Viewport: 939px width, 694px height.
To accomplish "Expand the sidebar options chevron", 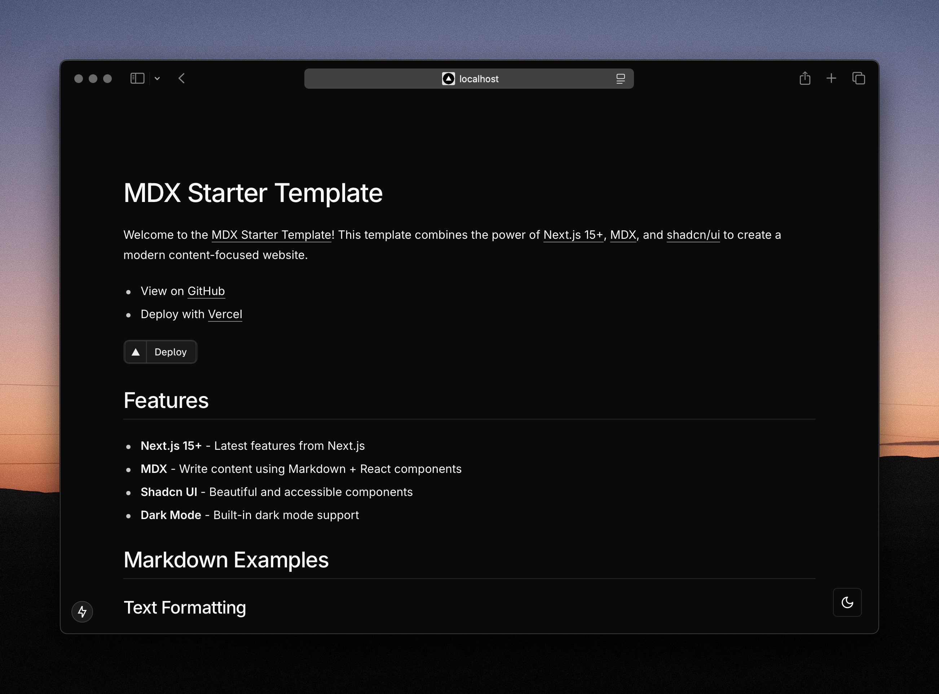I will [x=158, y=78].
